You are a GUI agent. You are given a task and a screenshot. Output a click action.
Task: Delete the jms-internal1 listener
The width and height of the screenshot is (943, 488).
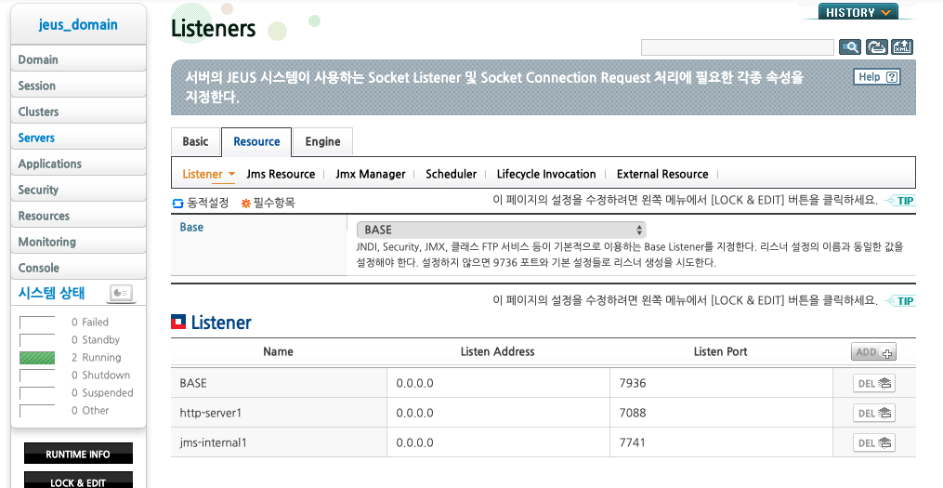(x=874, y=442)
